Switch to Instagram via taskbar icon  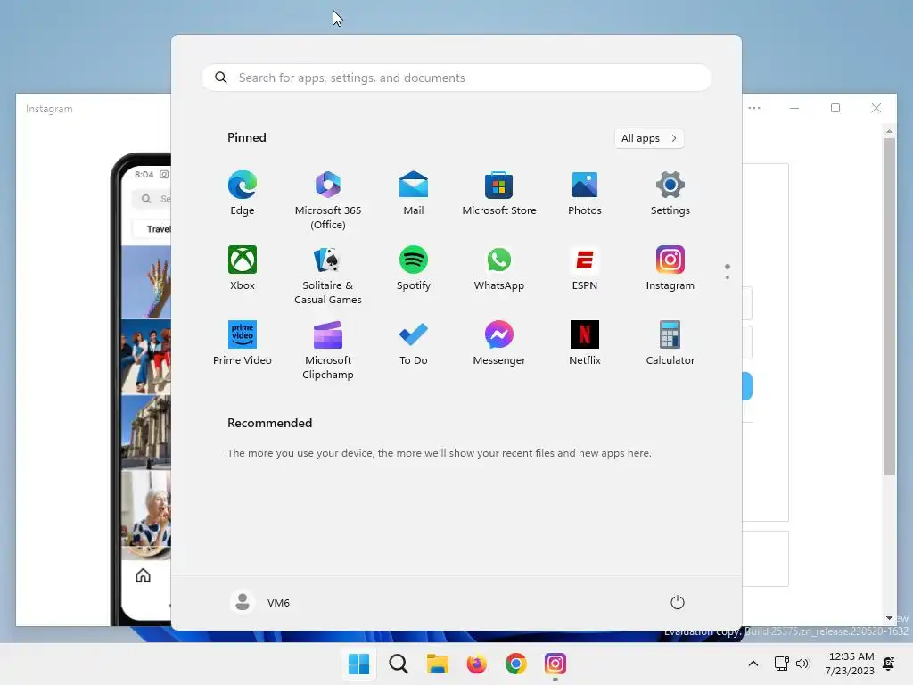point(555,664)
